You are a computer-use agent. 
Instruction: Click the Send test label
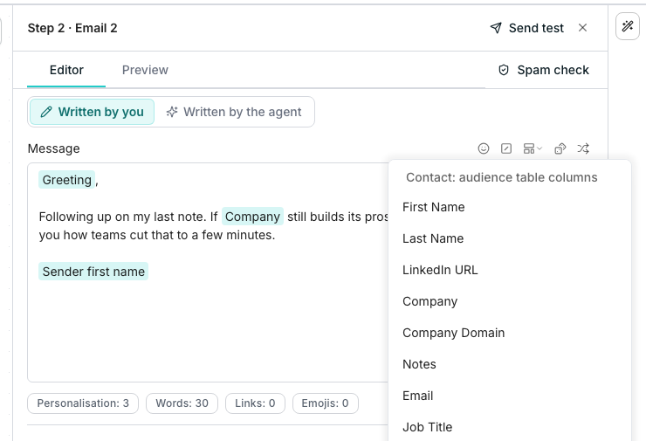point(536,28)
